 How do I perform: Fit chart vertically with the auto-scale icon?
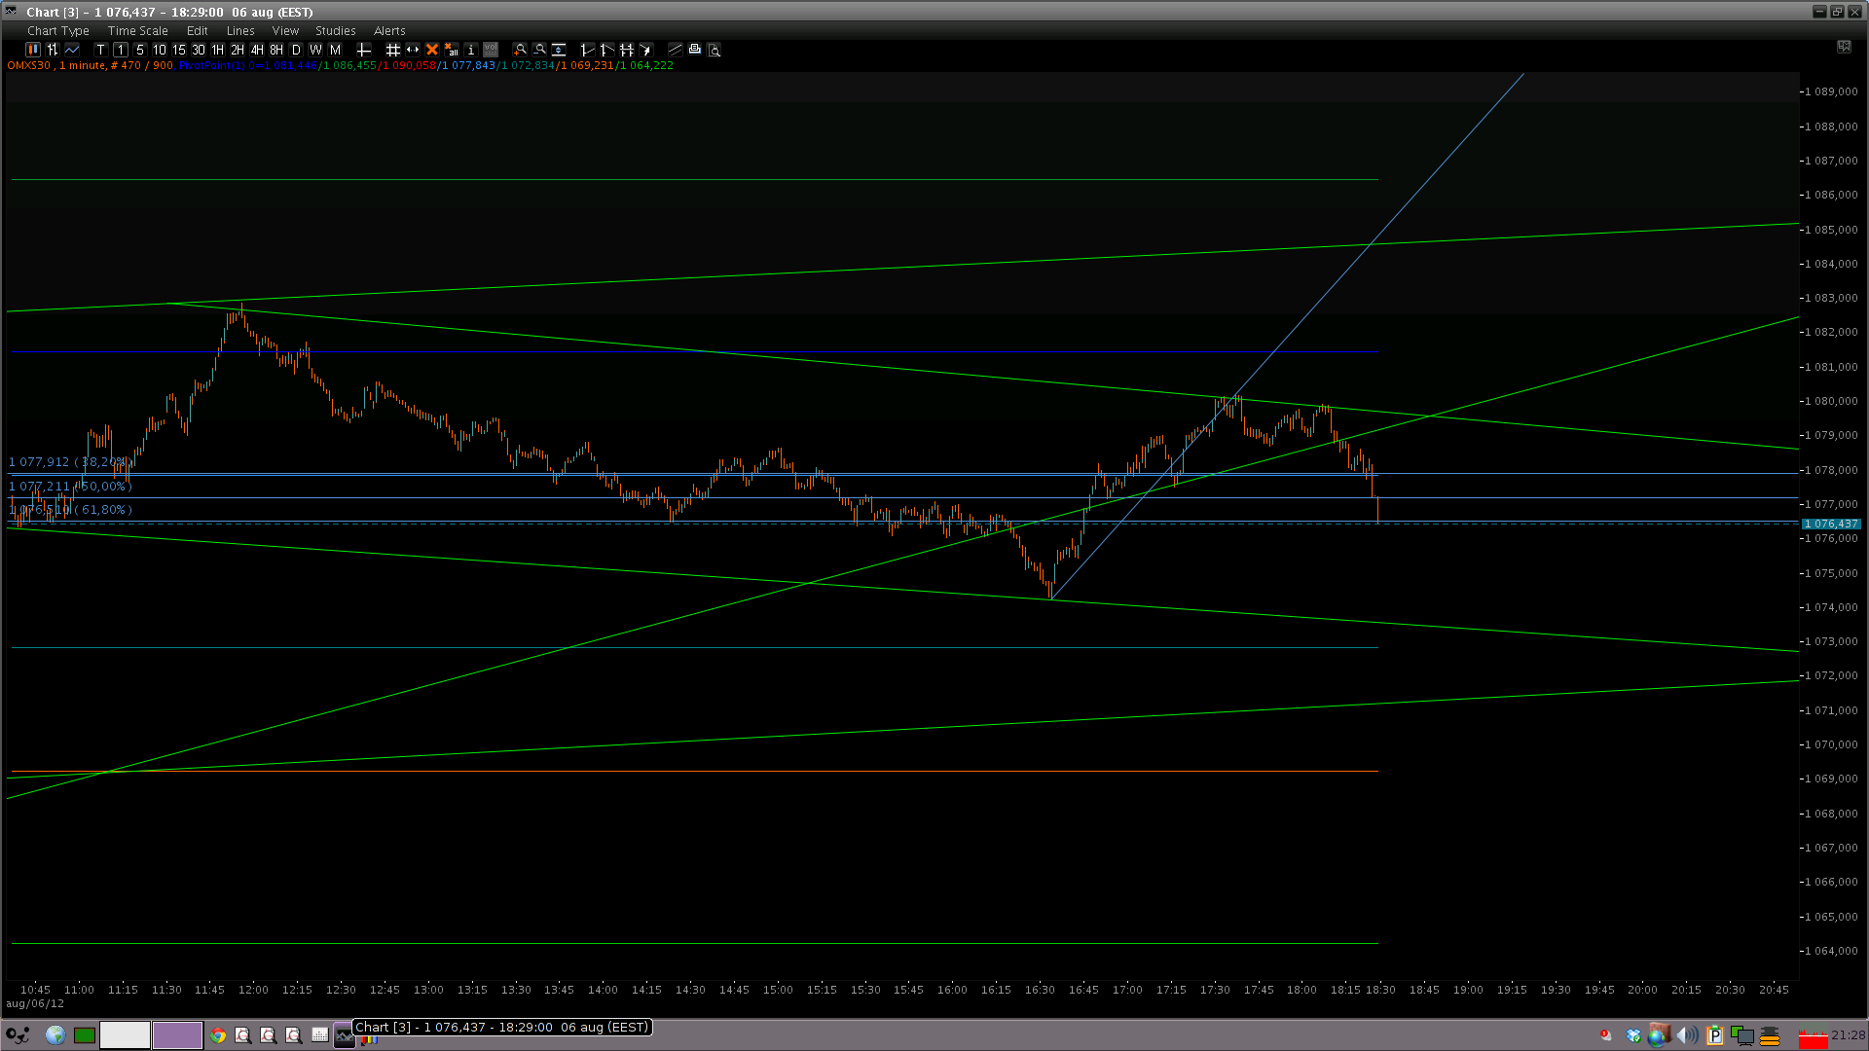559,50
